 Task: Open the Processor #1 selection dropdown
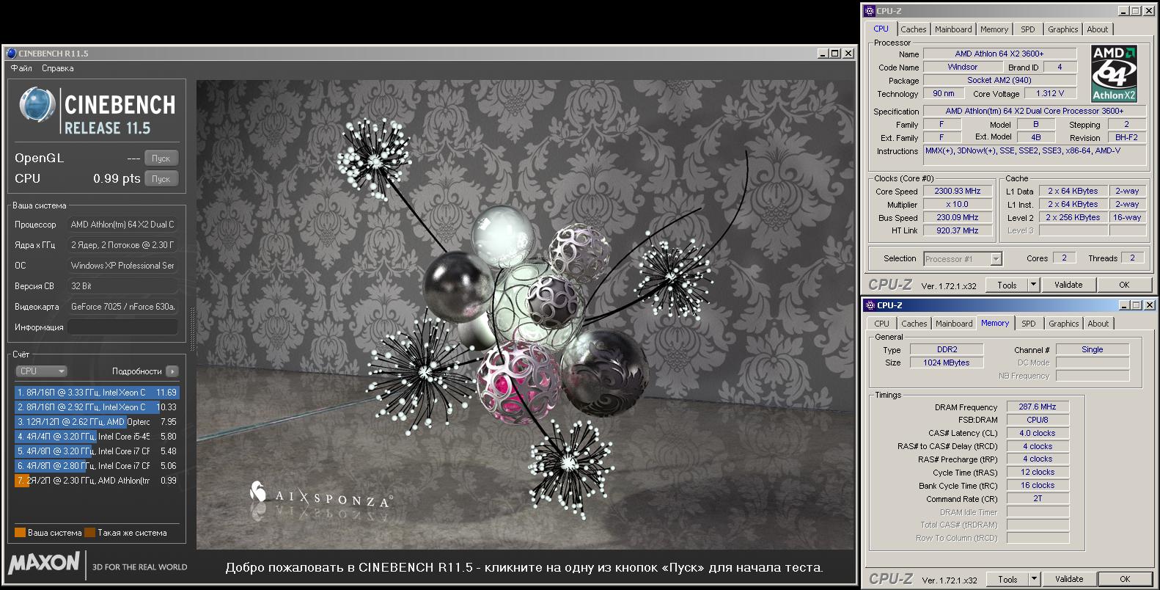click(963, 259)
